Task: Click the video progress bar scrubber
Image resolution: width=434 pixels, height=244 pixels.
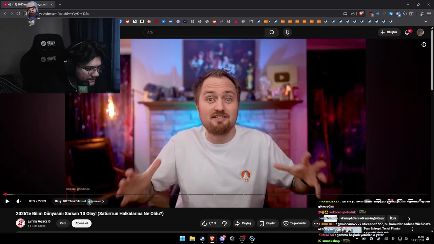Action: point(5,194)
